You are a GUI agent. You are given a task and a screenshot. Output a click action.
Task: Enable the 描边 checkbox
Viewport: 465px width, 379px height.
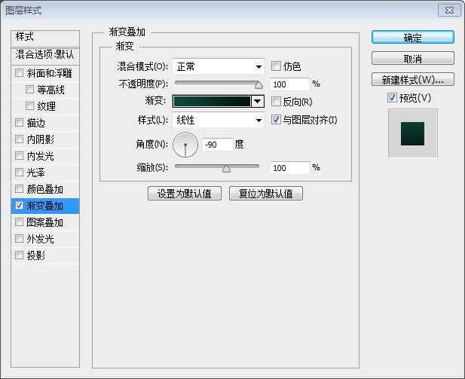coord(20,122)
